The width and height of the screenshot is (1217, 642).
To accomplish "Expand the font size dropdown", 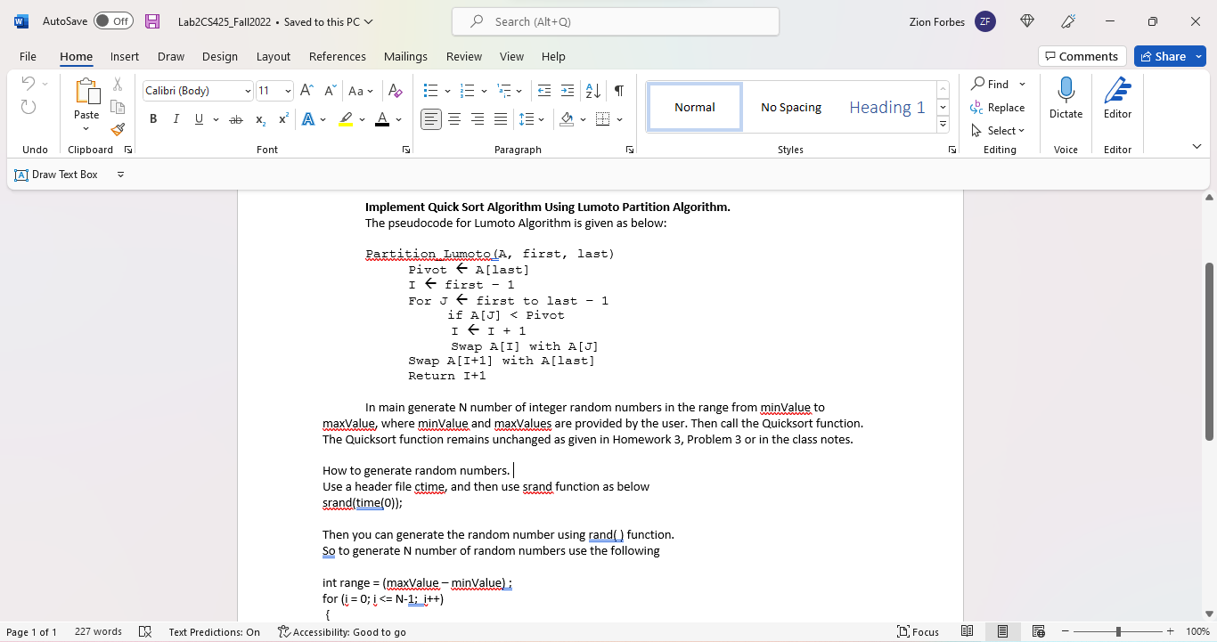I will [x=288, y=91].
